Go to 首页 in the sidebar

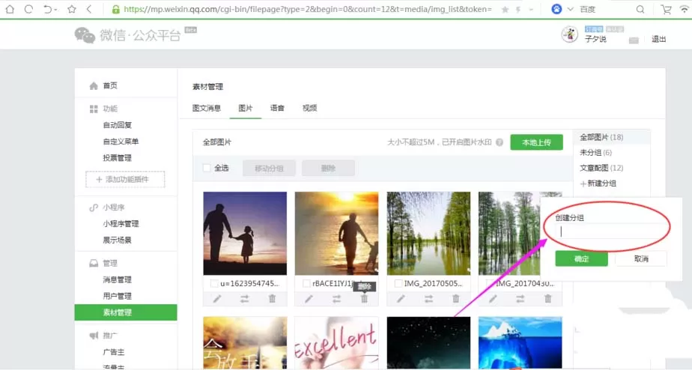pyautogui.click(x=110, y=85)
